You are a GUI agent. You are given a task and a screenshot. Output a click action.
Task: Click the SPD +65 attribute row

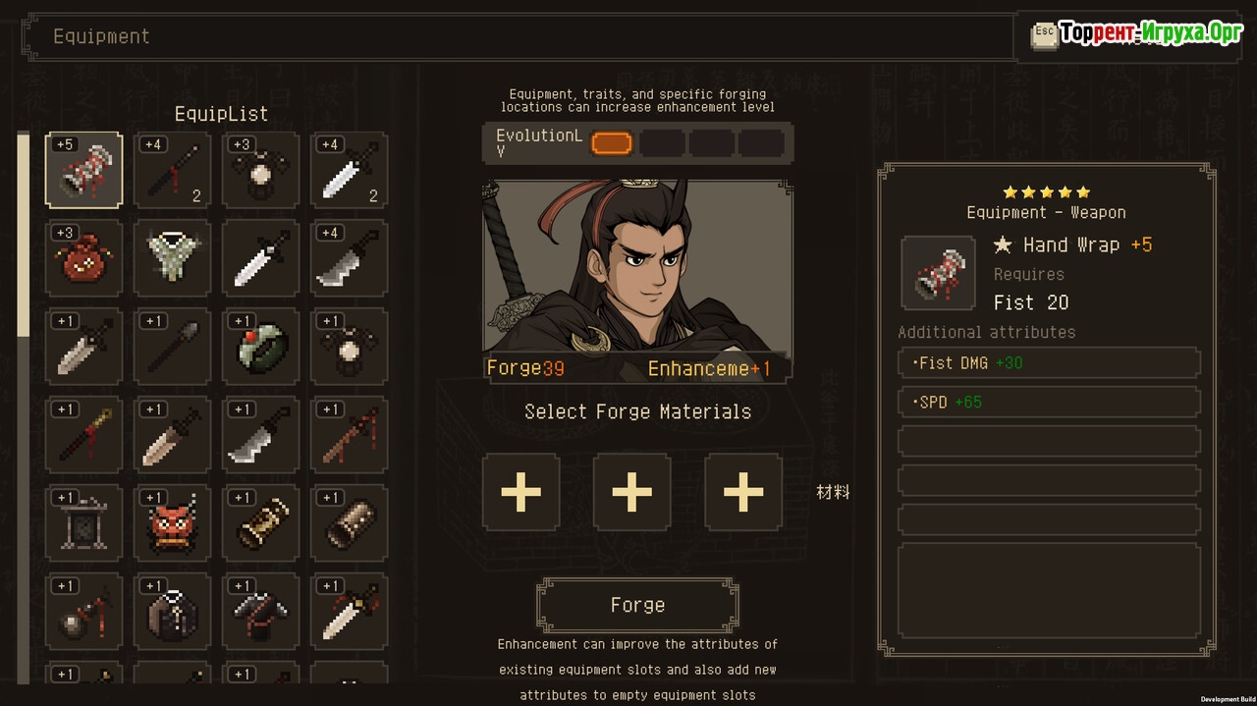pyautogui.click(x=1049, y=402)
